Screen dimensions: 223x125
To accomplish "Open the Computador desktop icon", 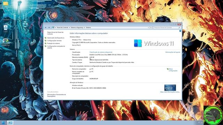I will [6, 17].
